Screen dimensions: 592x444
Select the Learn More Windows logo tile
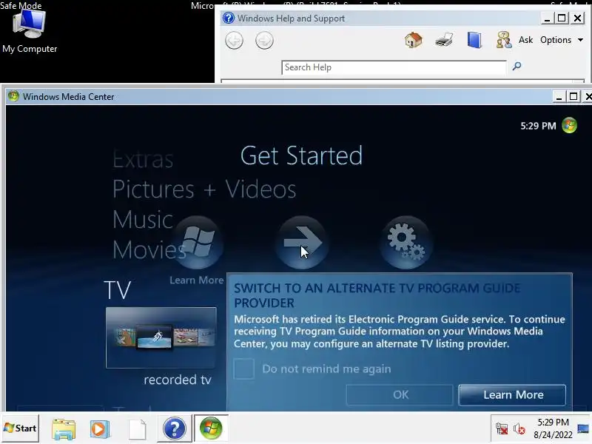click(x=198, y=243)
